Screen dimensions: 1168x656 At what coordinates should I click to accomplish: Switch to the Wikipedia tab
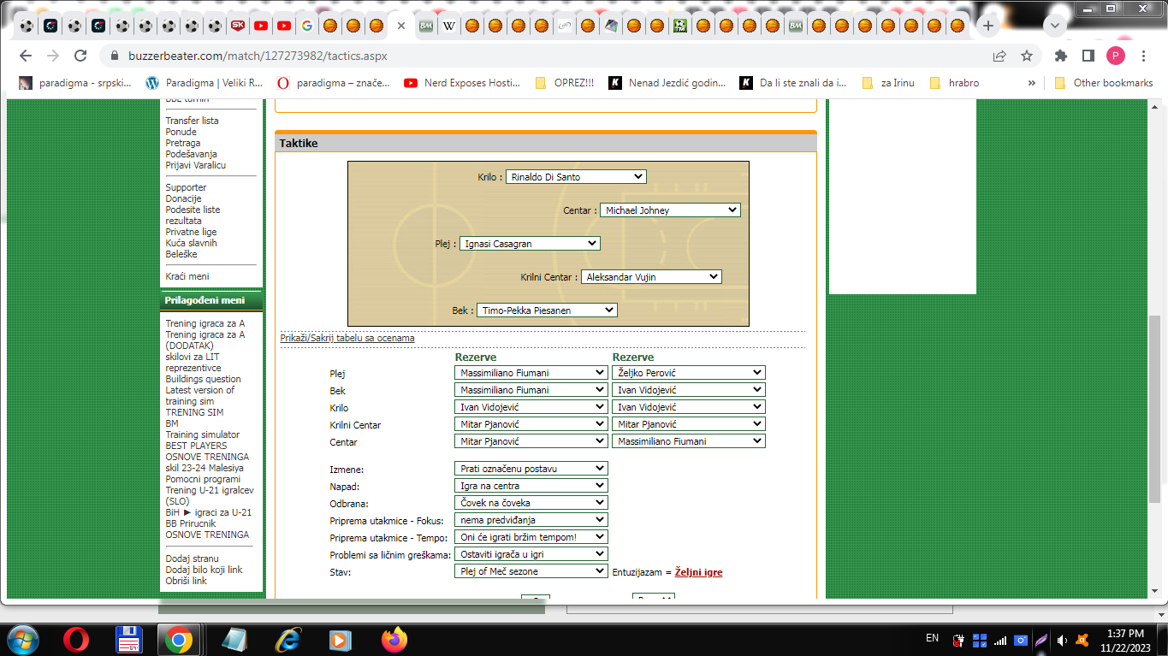click(448, 26)
